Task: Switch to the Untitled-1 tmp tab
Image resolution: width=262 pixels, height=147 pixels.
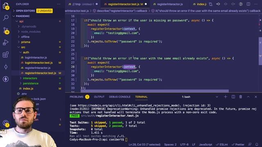Action: (x=83, y=4)
